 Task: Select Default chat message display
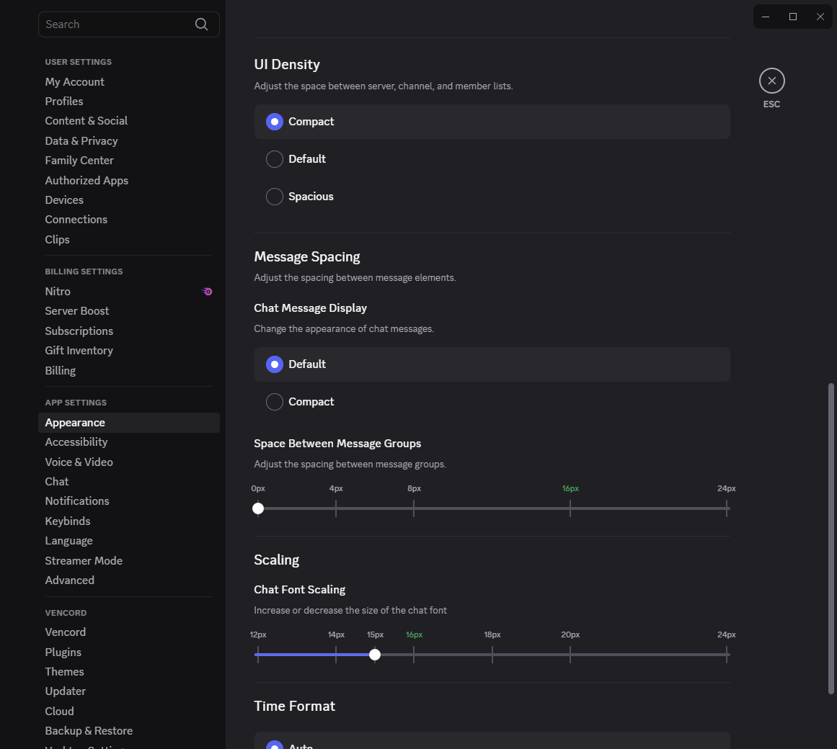[275, 364]
